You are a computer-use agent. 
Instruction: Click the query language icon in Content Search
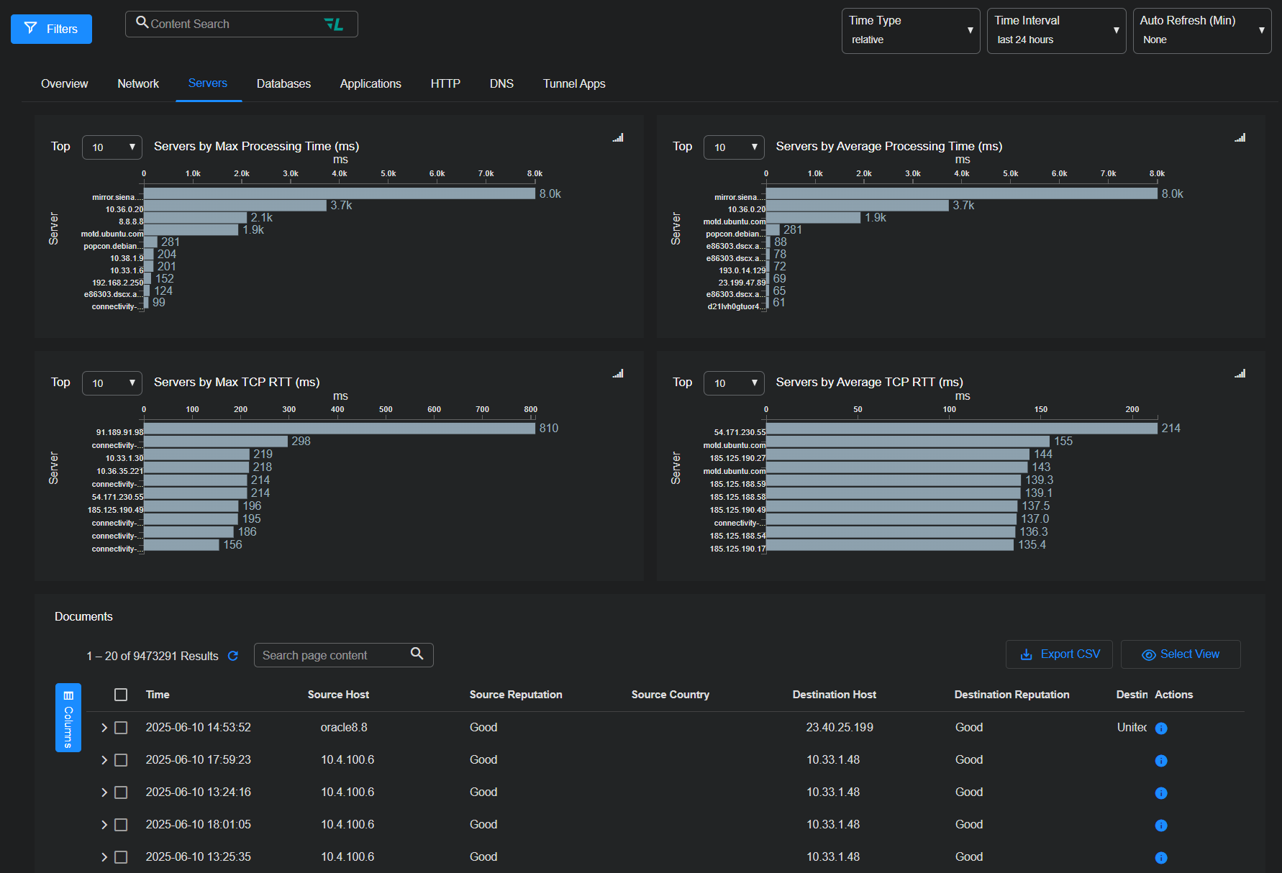334,24
